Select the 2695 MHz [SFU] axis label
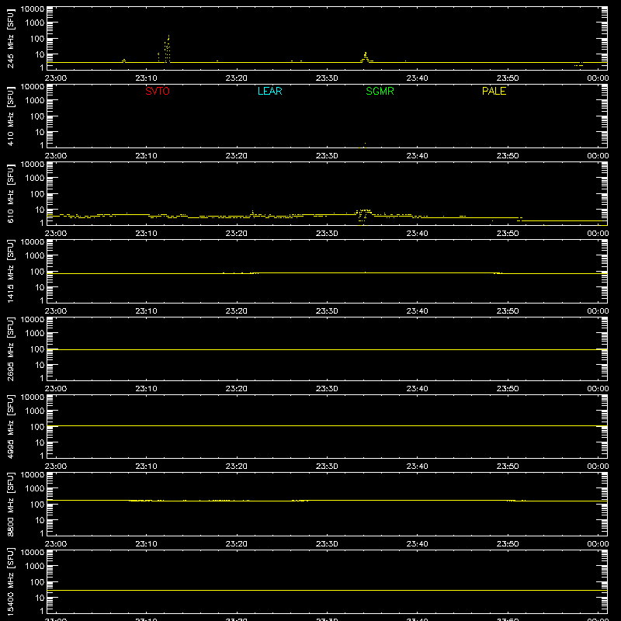621x621 pixels. point(11,349)
